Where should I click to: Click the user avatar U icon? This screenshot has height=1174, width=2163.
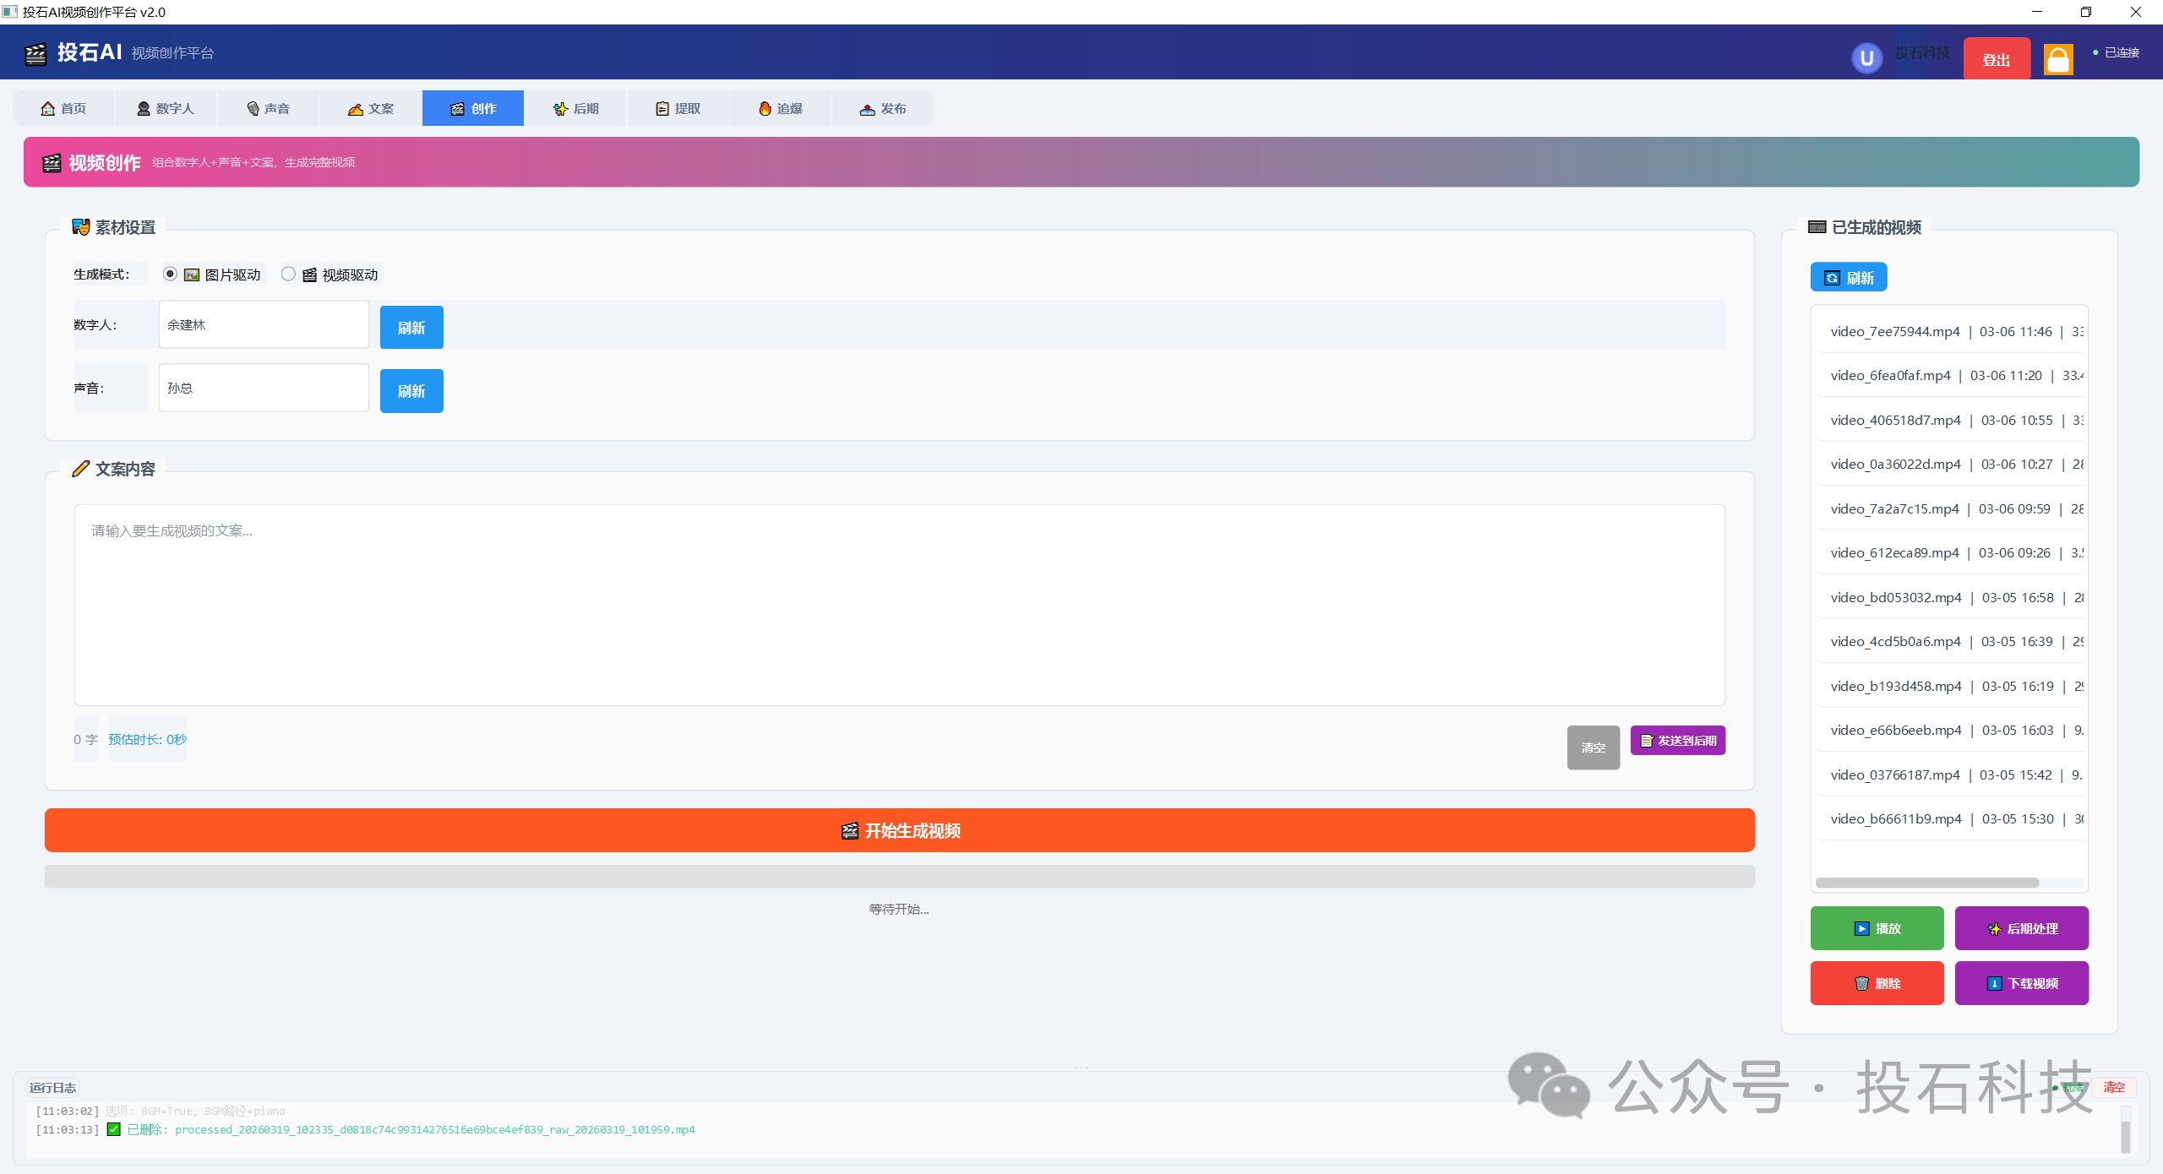(1866, 58)
